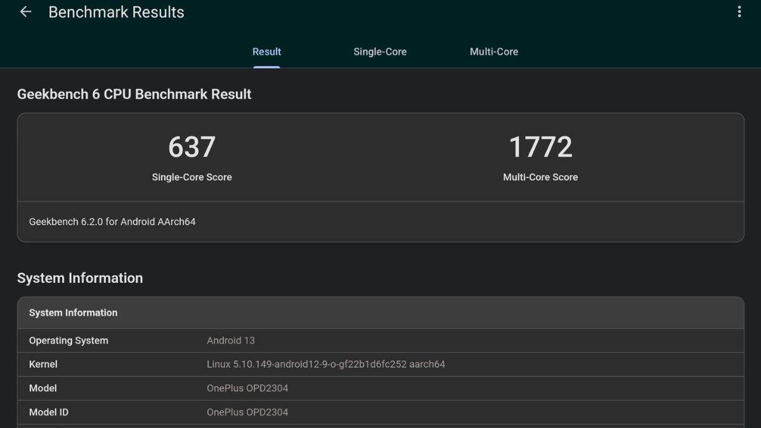Click the System Information section heading
Viewport: 761px width, 428px height.
coord(80,278)
